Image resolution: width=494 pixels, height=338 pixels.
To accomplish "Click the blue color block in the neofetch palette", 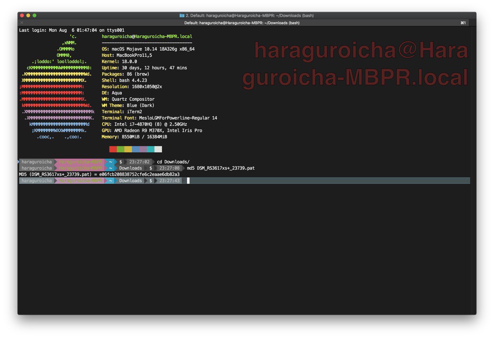I will point(135,149).
